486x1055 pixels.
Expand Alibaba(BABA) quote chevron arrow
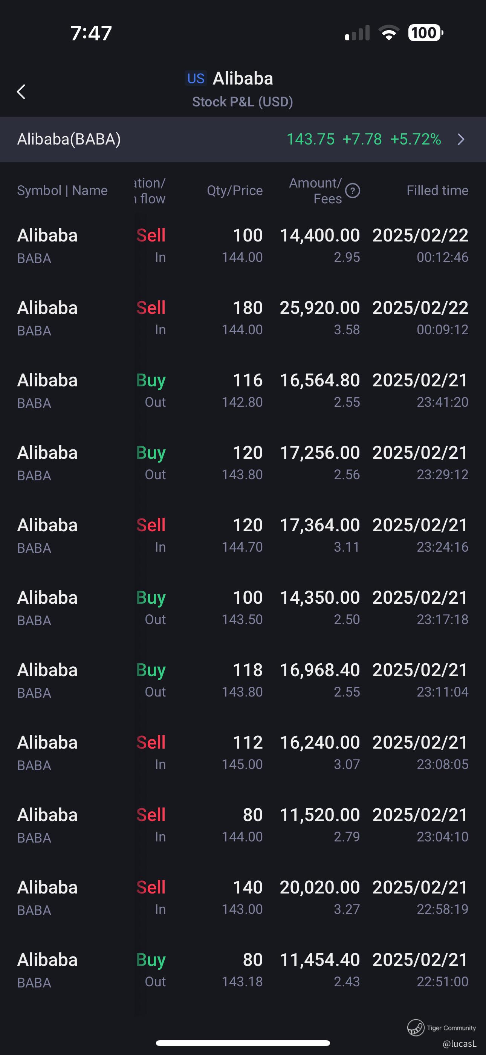tap(461, 139)
